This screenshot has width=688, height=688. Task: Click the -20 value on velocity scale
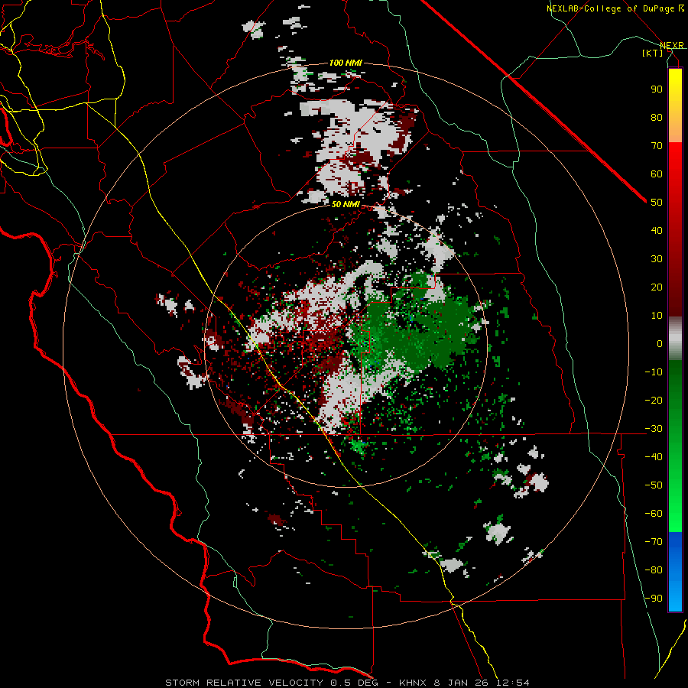tap(654, 401)
